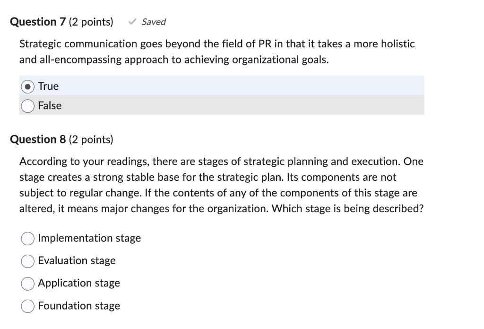This screenshot has width=484, height=329.
Task: Choose the Evaluation stage option
Action: pos(27,261)
